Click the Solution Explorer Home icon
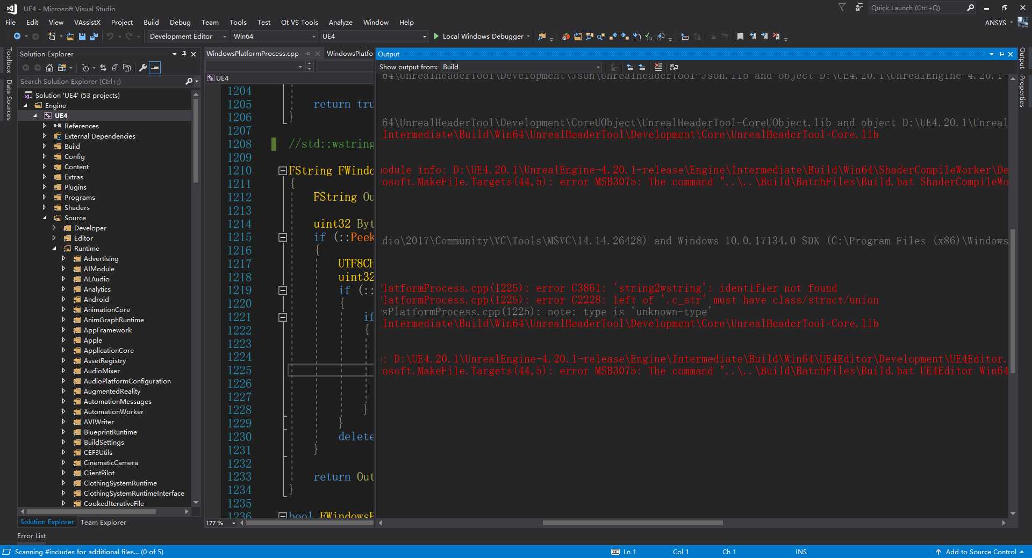This screenshot has width=1032, height=558. pos(49,68)
